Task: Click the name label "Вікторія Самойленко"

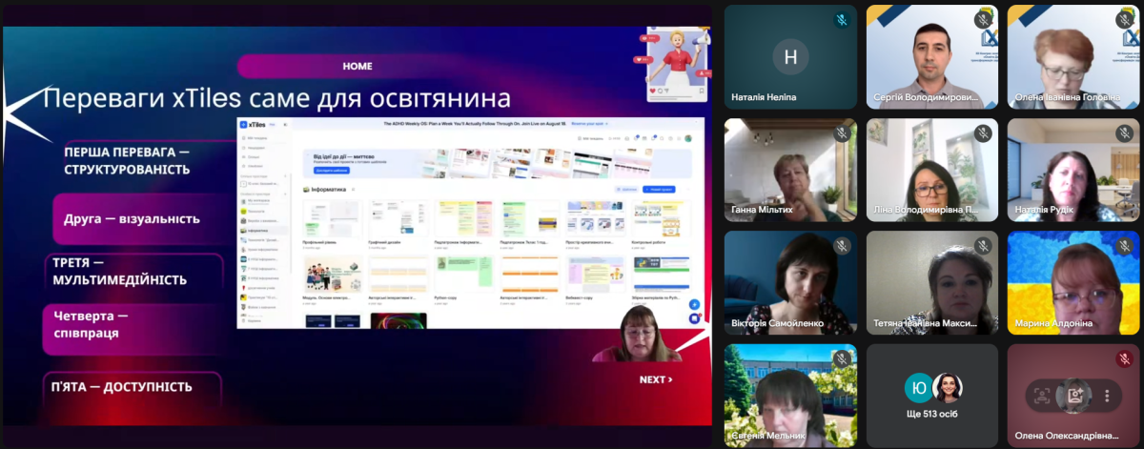Action: click(778, 323)
